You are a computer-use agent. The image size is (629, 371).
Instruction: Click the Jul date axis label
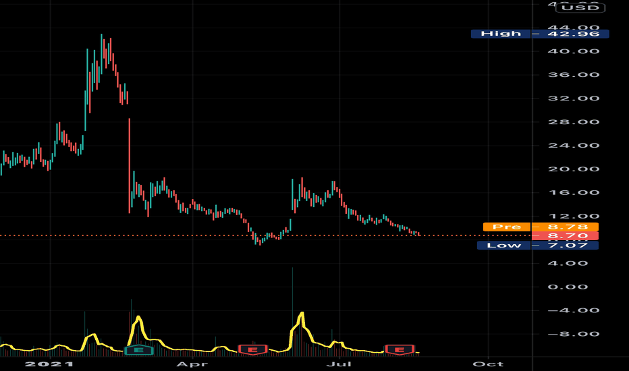point(339,364)
